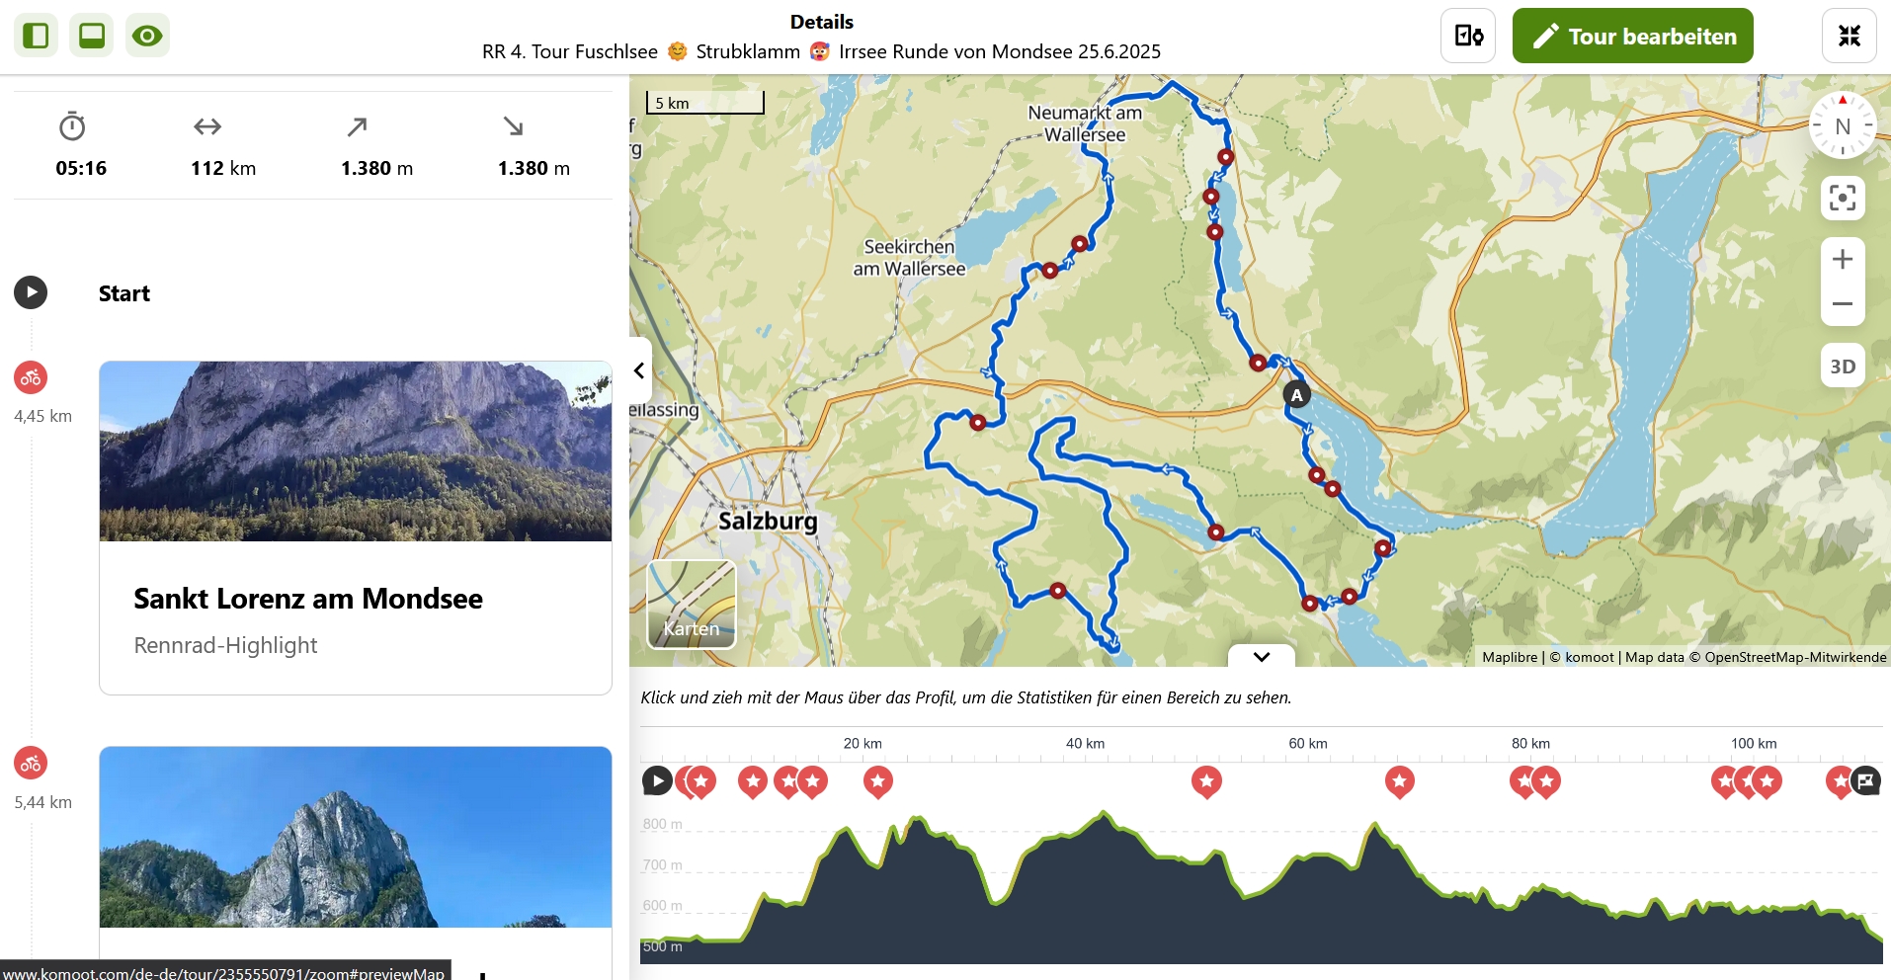Open the Sankt Lorenz am Mondsee highlight card
Image resolution: width=1891 pixels, height=980 pixels.
[355, 528]
